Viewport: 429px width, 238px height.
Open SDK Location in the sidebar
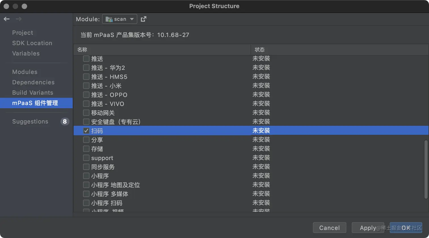(32, 43)
